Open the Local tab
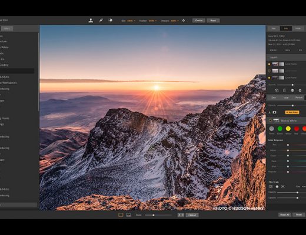306x235 pixels. 286,98
